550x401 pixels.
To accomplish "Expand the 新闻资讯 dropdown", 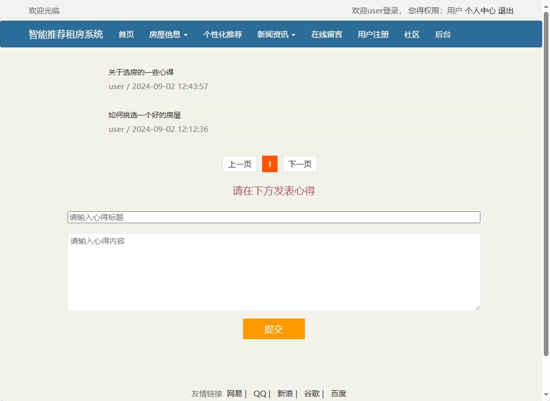I will (x=273, y=34).
